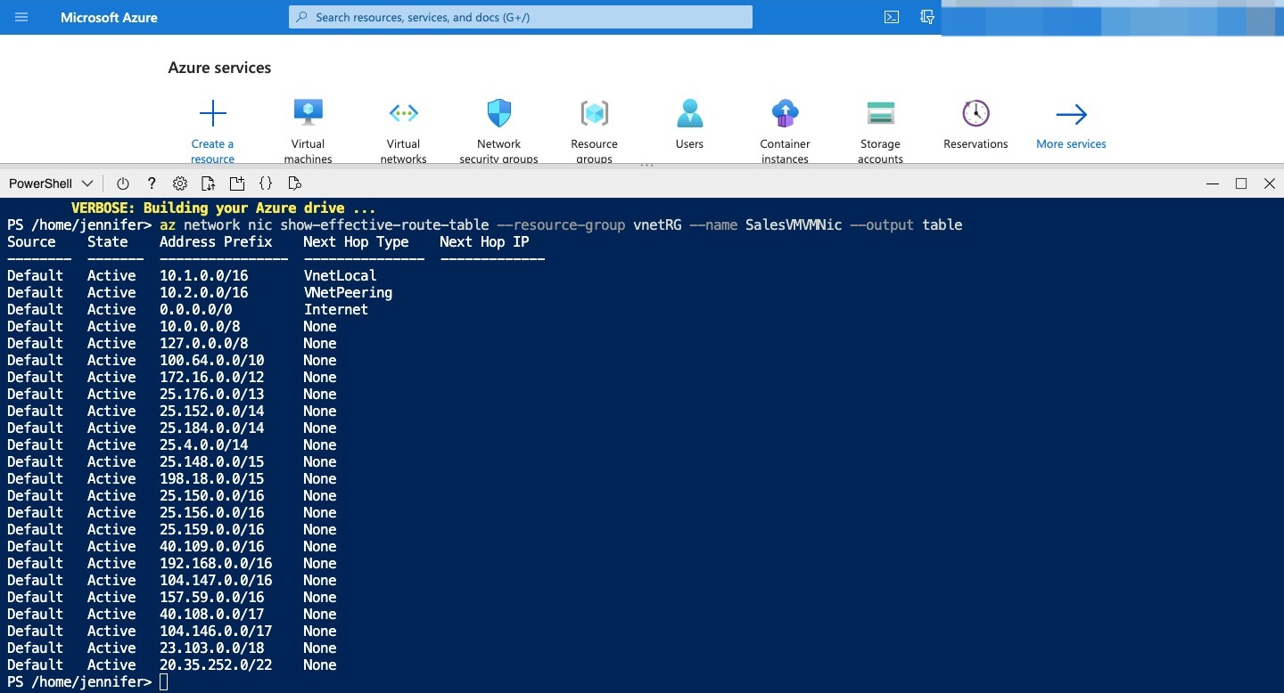The height and width of the screenshot is (693, 1284).
Task: Open the Azure portal hamburger menu
Action: pos(21,17)
